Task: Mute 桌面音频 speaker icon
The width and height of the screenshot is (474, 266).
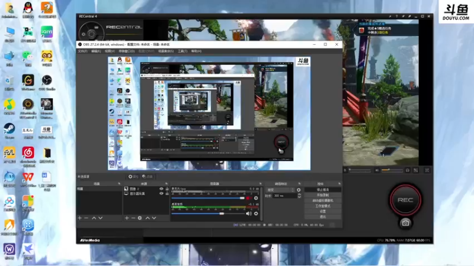Action: click(x=248, y=213)
